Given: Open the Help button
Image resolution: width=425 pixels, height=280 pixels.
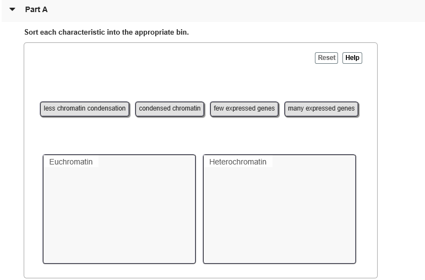Looking at the screenshot, I should tap(352, 58).
